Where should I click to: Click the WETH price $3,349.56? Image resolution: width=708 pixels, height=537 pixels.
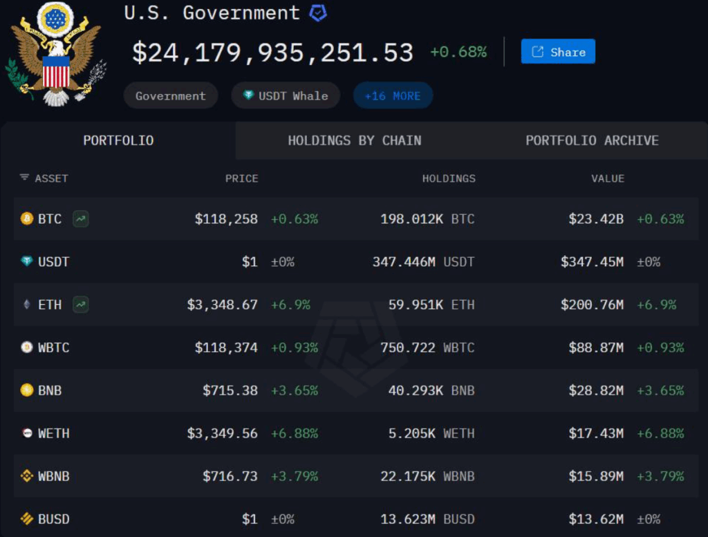click(223, 433)
